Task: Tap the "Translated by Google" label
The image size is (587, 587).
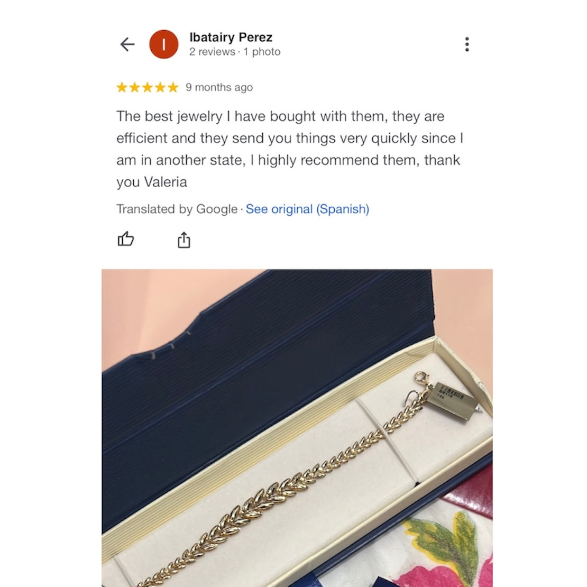Action: coord(177,209)
